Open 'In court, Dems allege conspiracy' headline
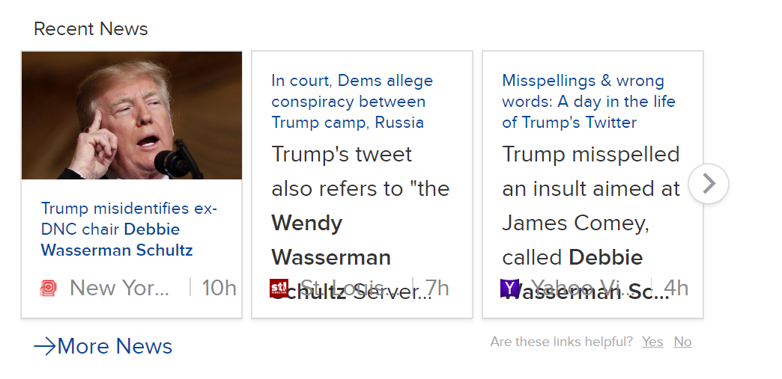Screen dimensions: 782x379 point(352,102)
